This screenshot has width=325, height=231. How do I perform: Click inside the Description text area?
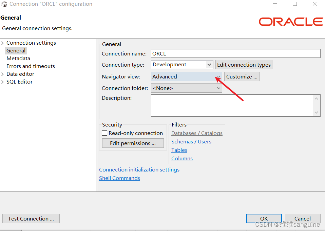pos(232,106)
